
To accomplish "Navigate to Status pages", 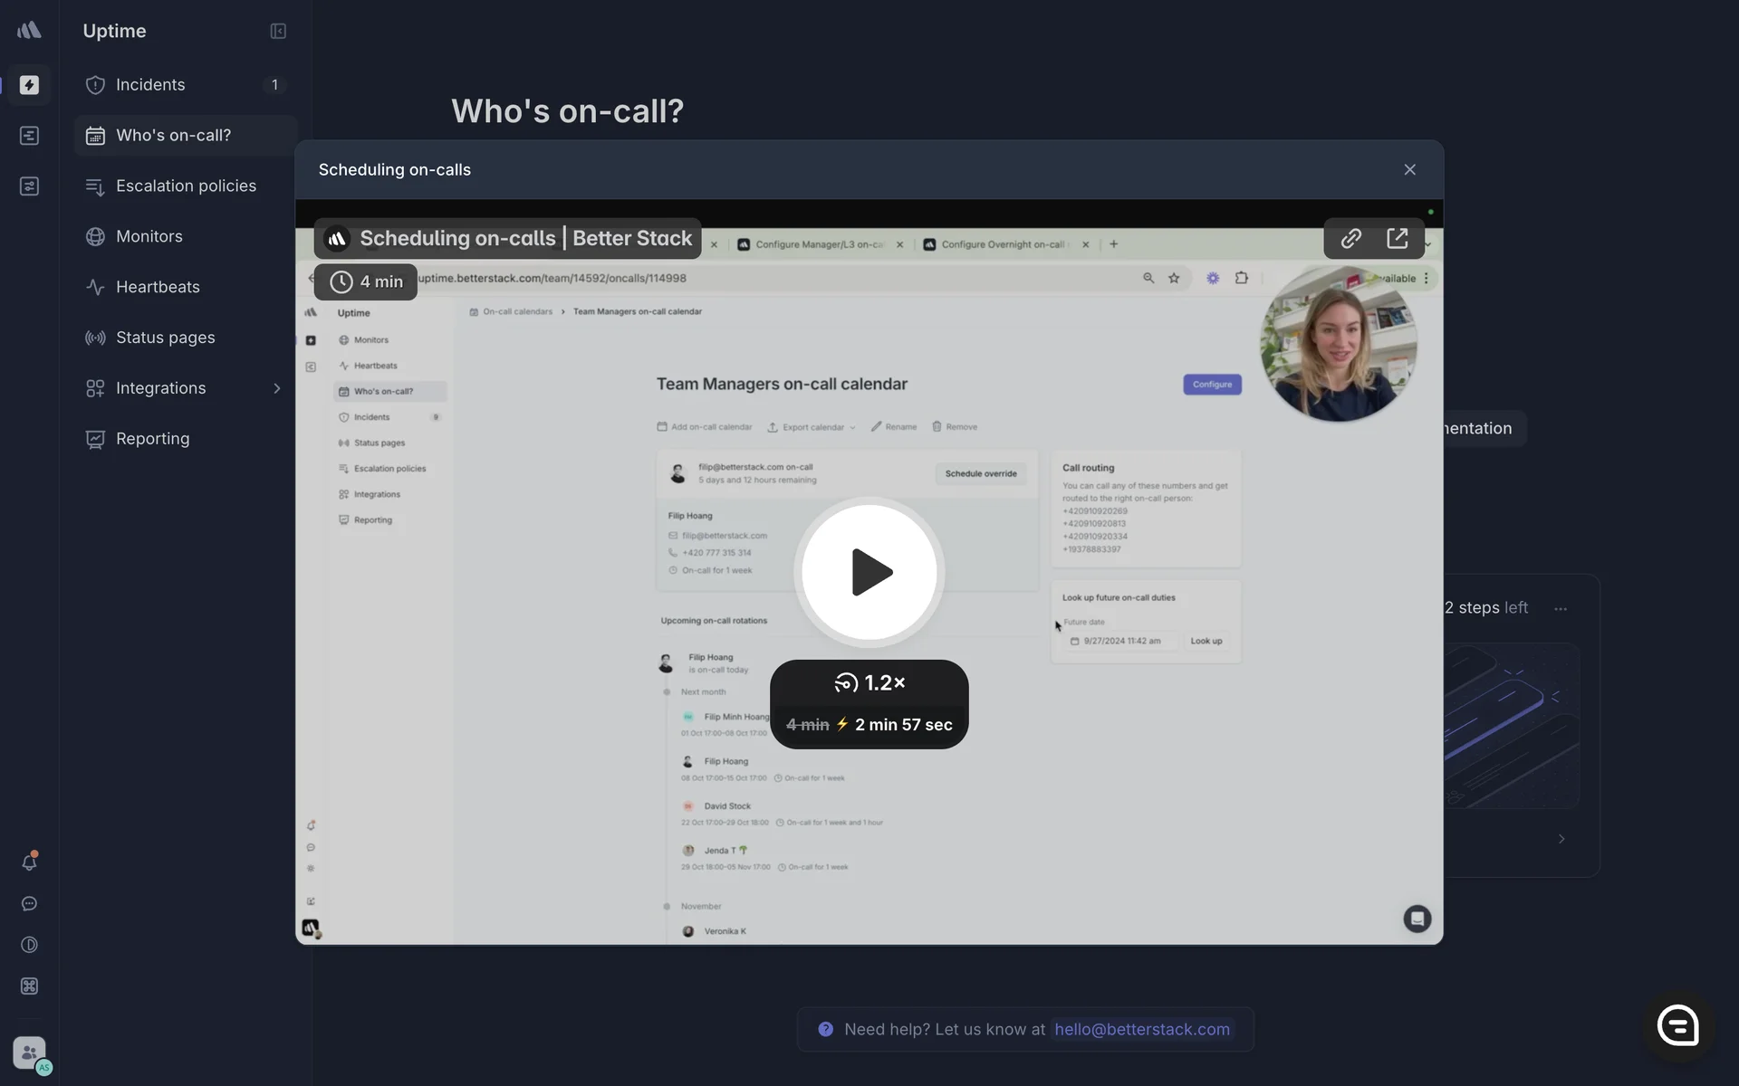I will [x=166, y=338].
